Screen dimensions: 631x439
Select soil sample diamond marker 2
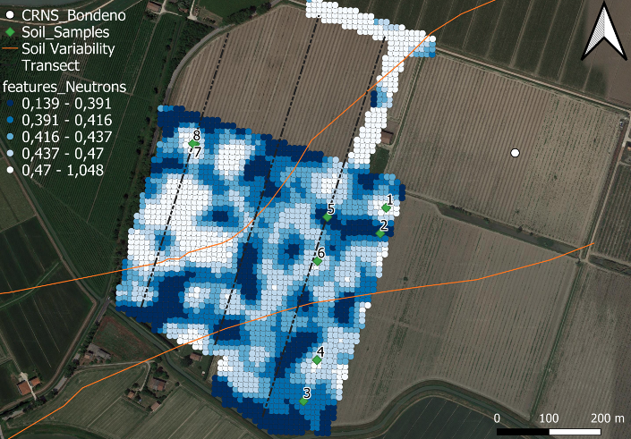[x=380, y=233]
